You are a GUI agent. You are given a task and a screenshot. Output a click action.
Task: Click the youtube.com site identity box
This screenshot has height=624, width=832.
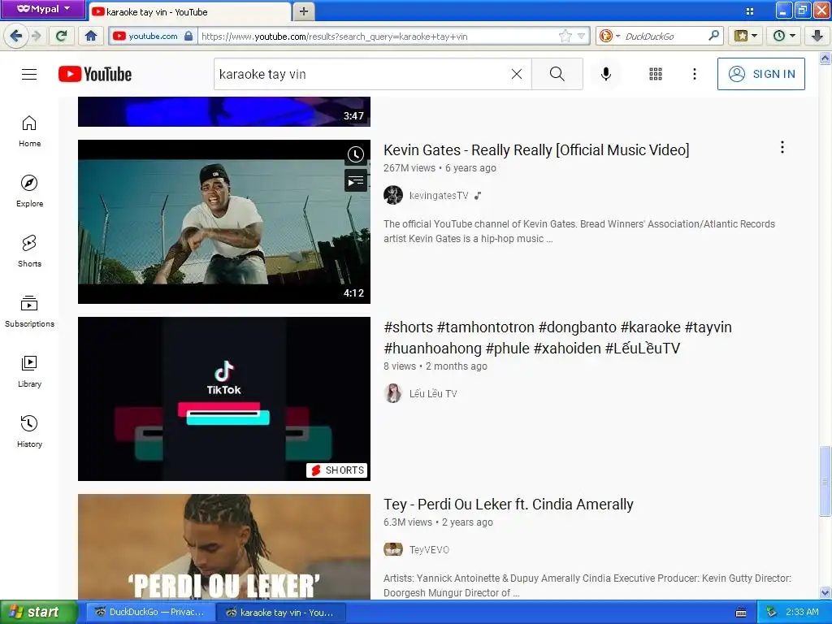coord(153,36)
